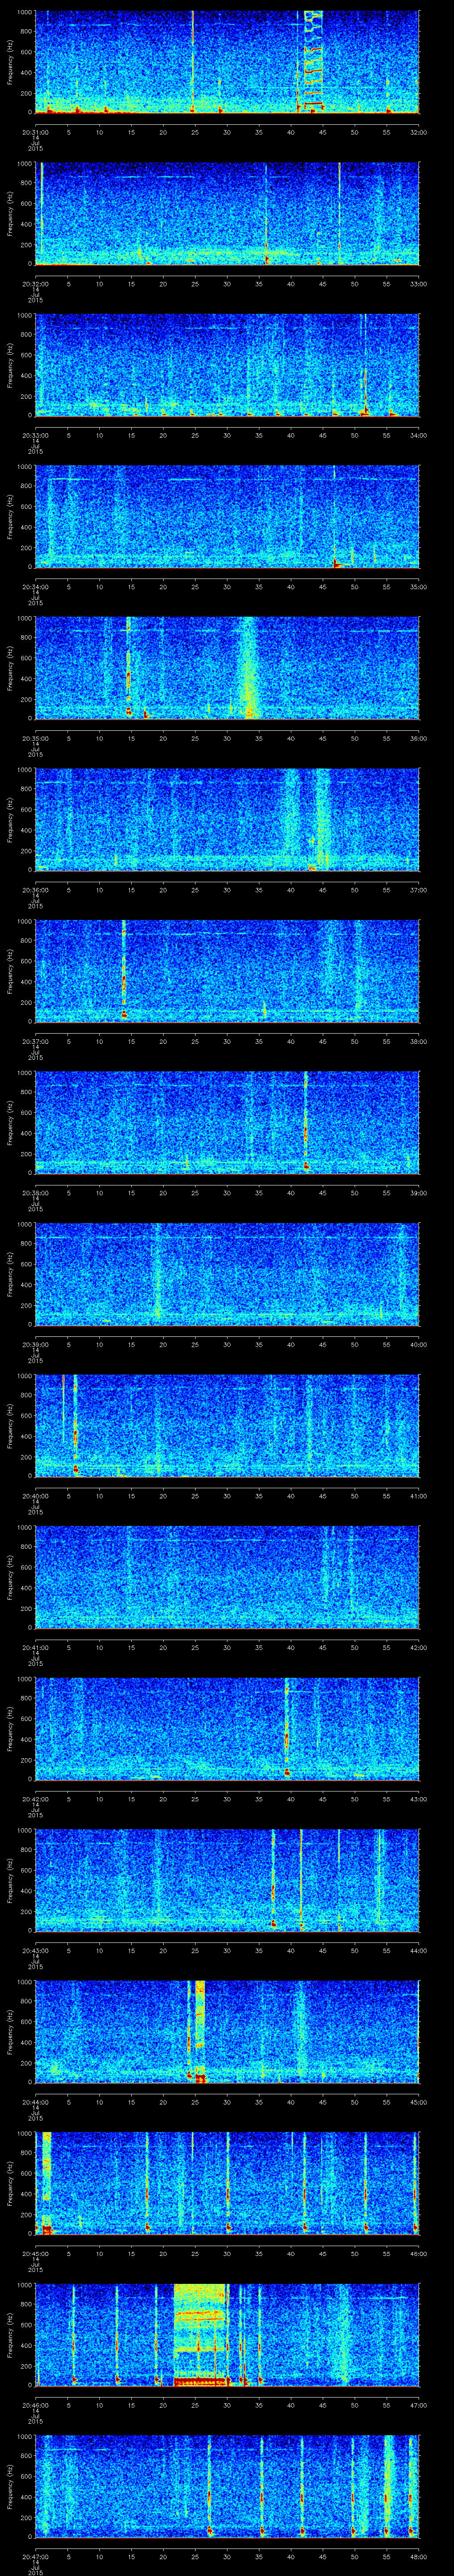This screenshot has width=454, height=2576.
Task: Choose the spectrogram panel starting at 20:38:00
Action: coord(227,1122)
